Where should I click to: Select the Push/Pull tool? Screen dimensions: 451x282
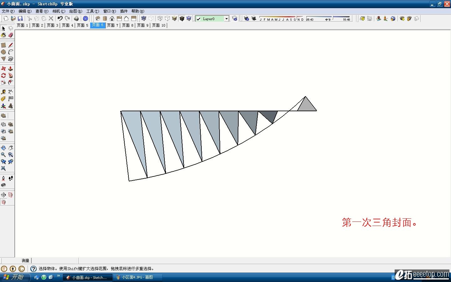pyautogui.click(x=10, y=69)
